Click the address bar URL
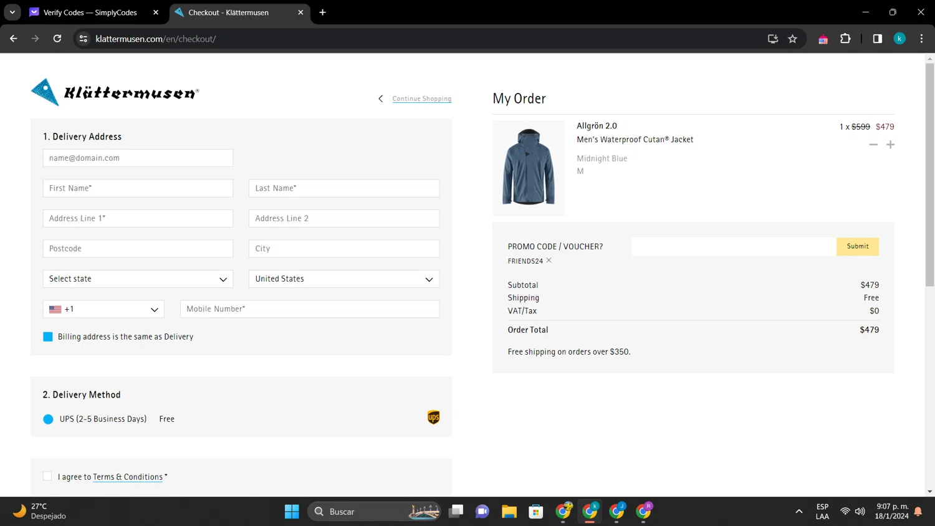 [156, 39]
